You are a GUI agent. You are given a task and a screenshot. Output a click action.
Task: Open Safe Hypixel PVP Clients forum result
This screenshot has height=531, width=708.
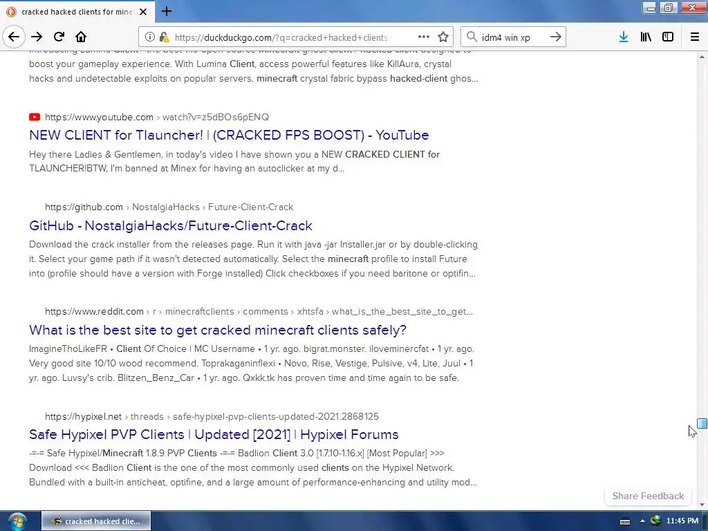214,434
